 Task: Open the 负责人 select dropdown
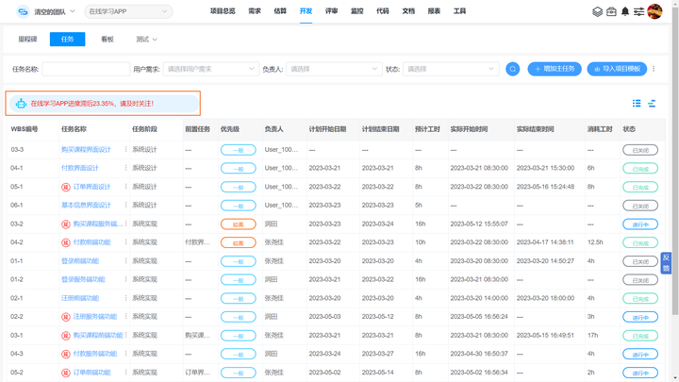tap(334, 69)
